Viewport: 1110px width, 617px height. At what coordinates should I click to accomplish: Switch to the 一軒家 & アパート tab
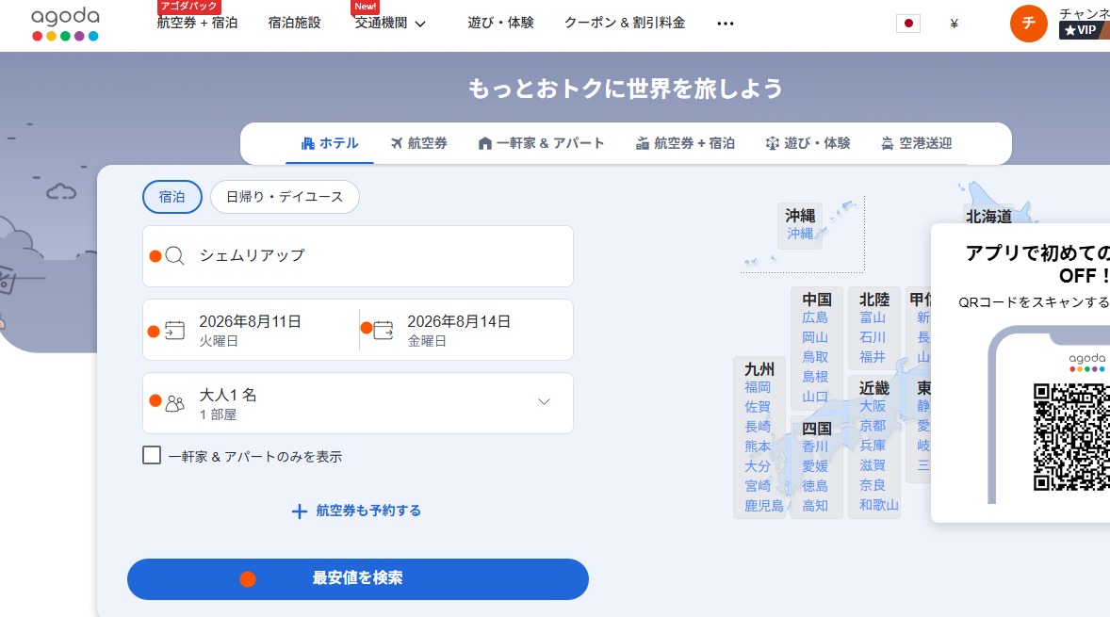coord(542,143)
